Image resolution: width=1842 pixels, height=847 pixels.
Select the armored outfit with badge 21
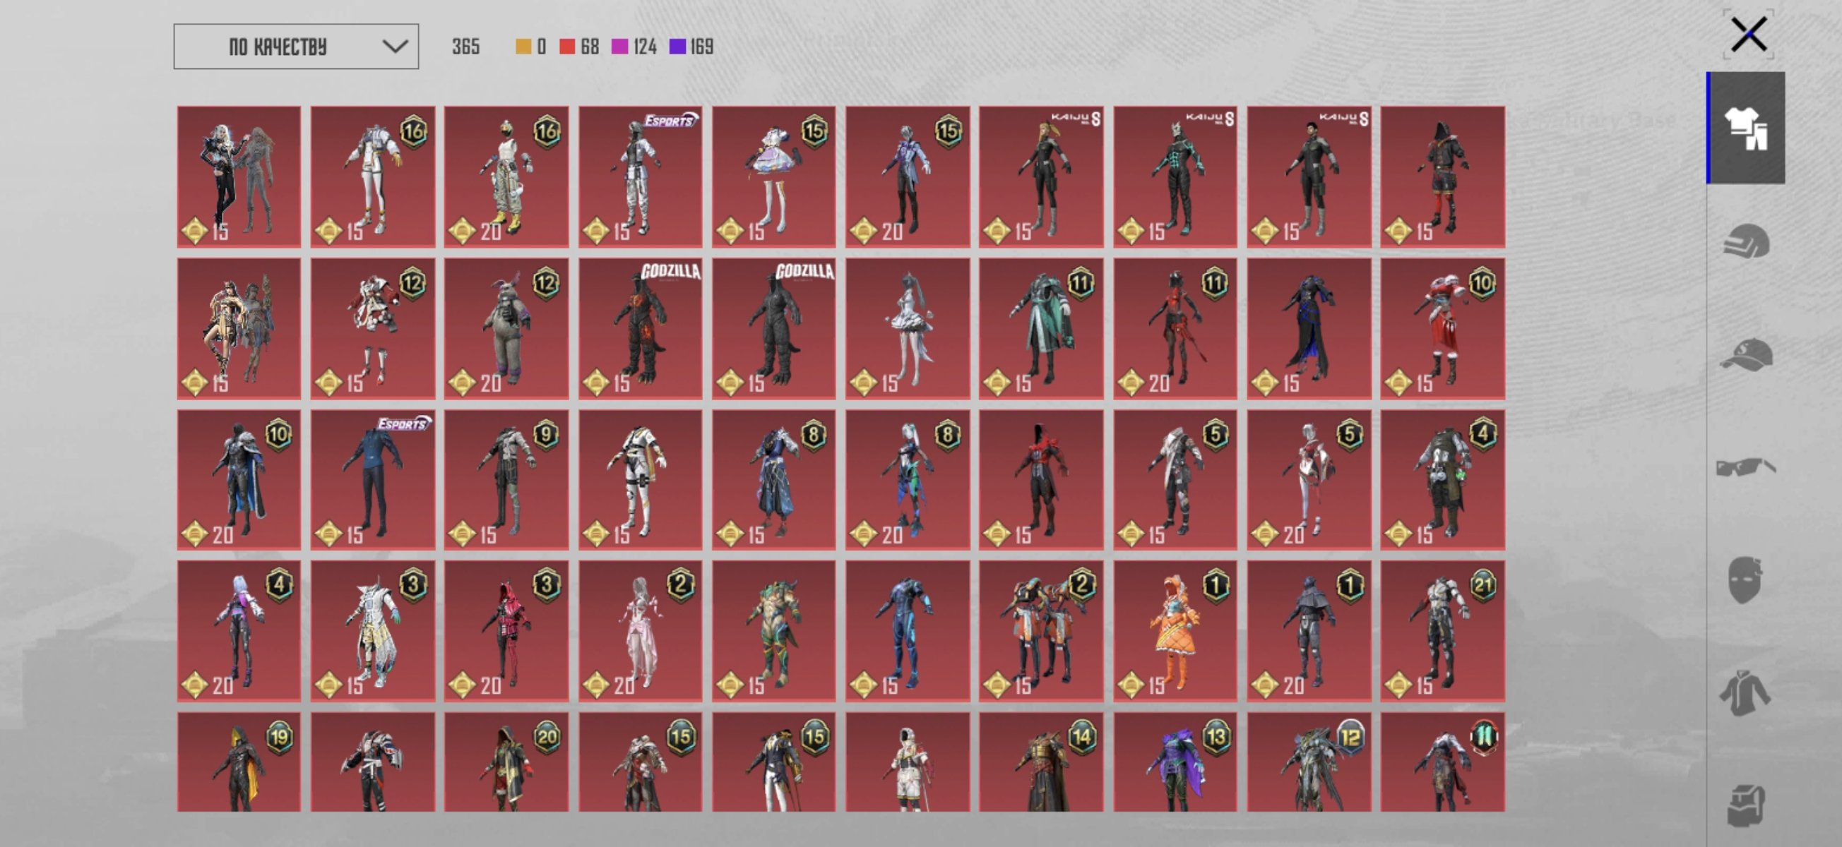click(1442, 630)
